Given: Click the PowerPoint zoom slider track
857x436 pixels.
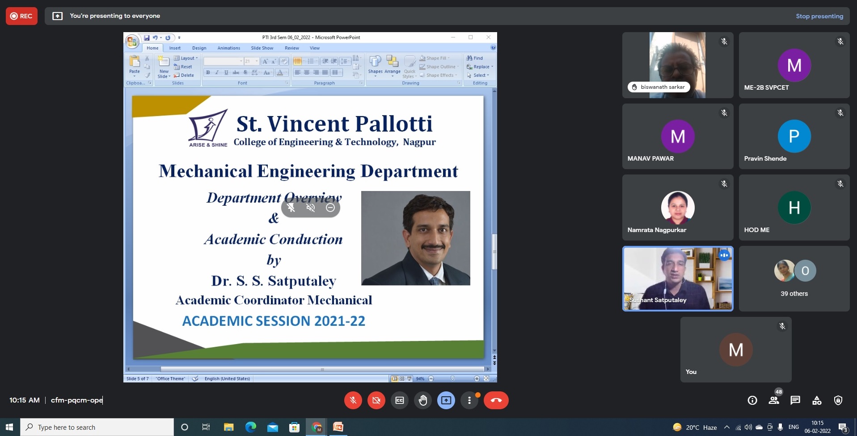Looking at the screenshot, I should (454, 378).
